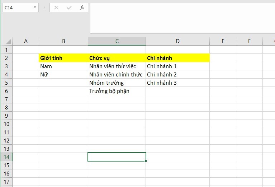
Task: Select the 'Nhóm trưởng' cell
Action: click(117, 83)
